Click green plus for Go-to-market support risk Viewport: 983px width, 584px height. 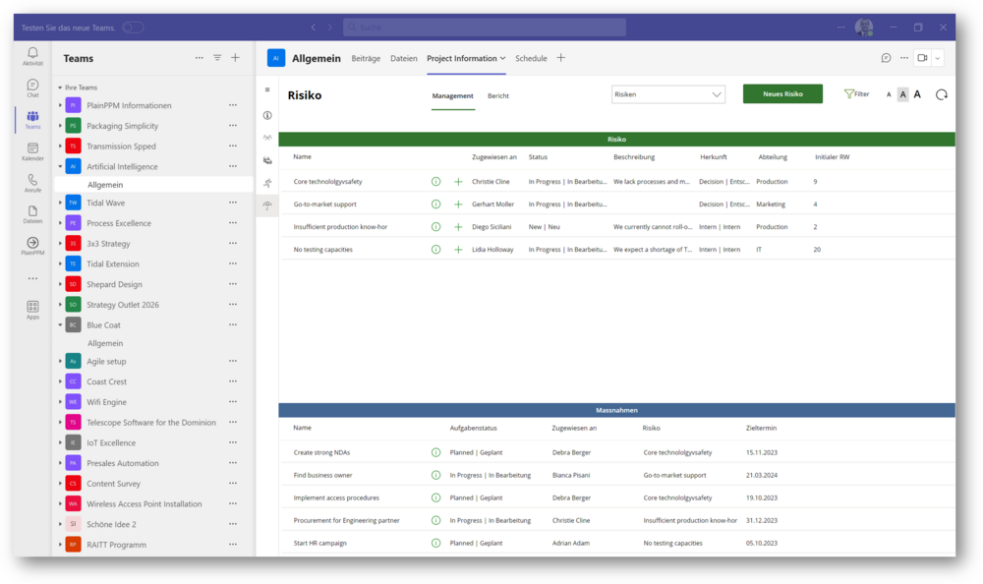[458, 204]
